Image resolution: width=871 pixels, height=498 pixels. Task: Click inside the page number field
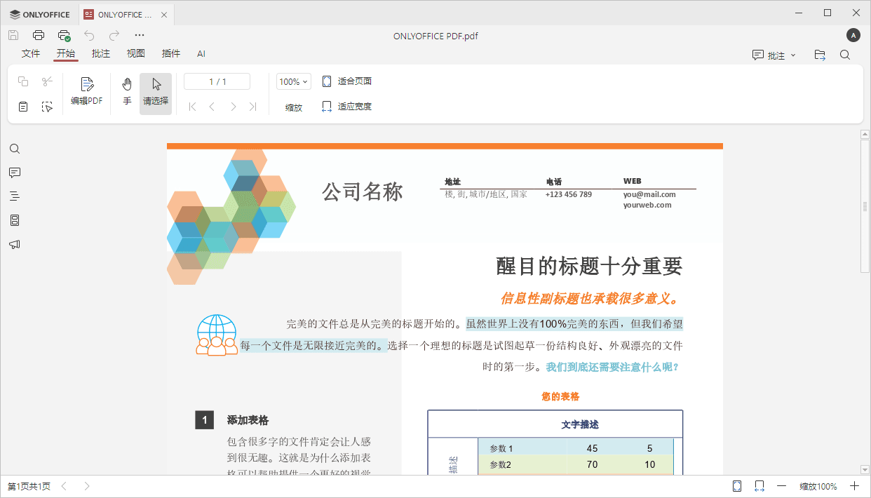pyautogui.click(x=217, y=81)
